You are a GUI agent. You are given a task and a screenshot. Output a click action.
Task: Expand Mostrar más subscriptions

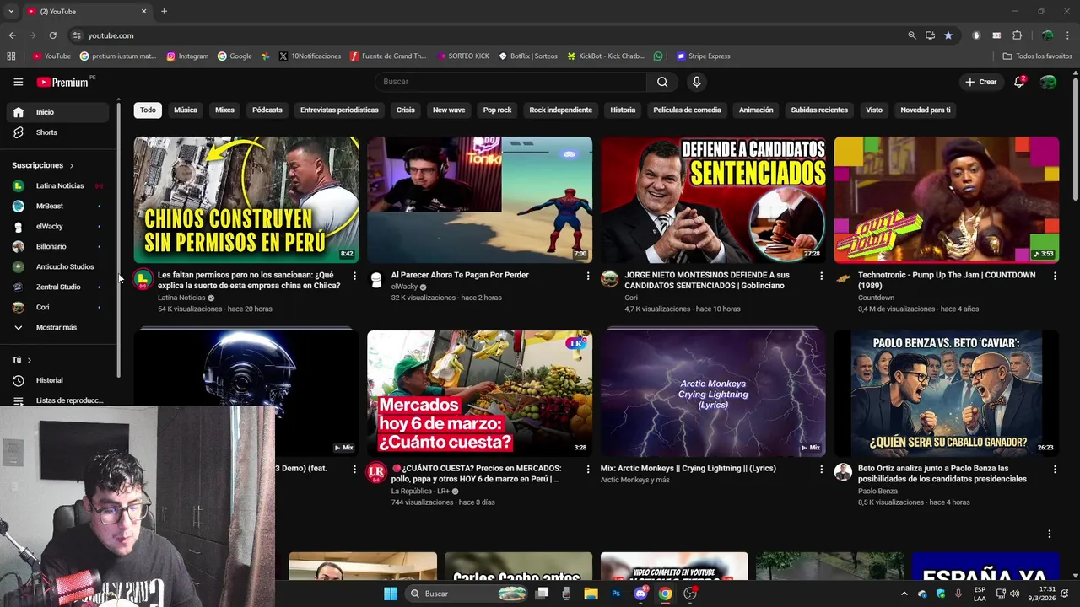pyautogui.click(x=58, y=327)
